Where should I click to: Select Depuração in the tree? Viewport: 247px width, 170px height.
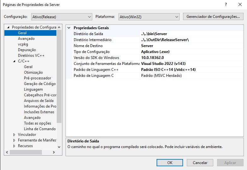(27, 50)
